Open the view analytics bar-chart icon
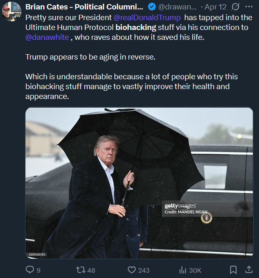259x278 pixels. (183, 270)
